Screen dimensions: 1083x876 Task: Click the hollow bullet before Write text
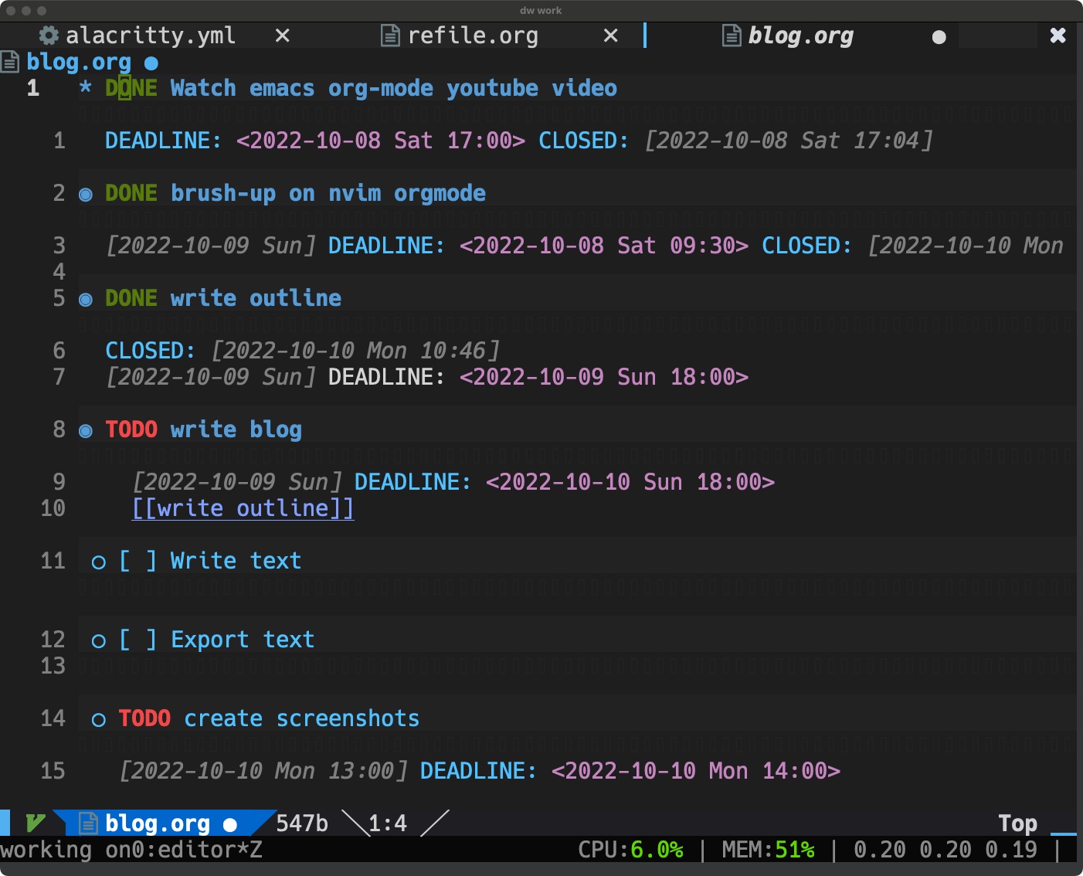tap(99, 562)
